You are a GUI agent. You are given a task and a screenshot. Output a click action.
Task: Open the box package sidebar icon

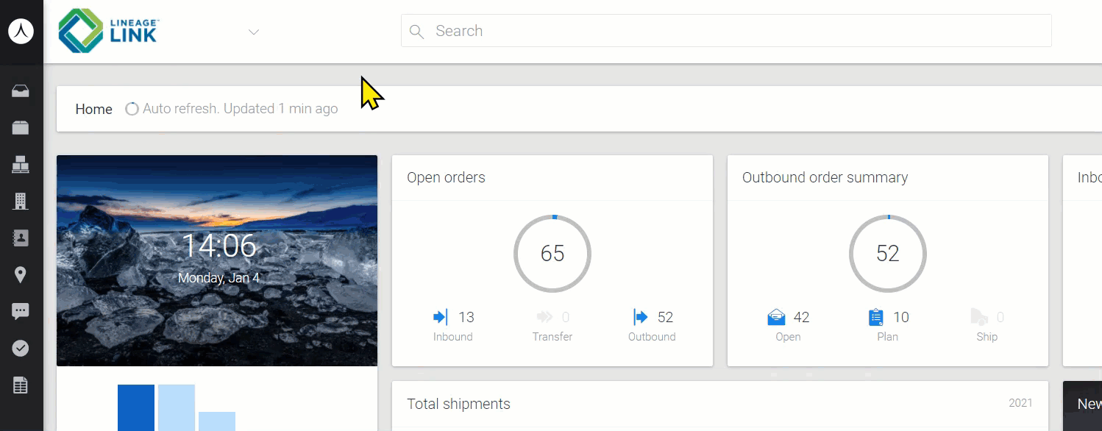pyautogui.click(x=21, y=128)
